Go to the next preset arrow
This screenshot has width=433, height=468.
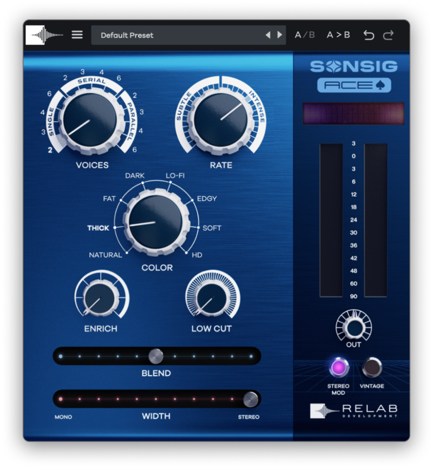click(x=279, y=35)
